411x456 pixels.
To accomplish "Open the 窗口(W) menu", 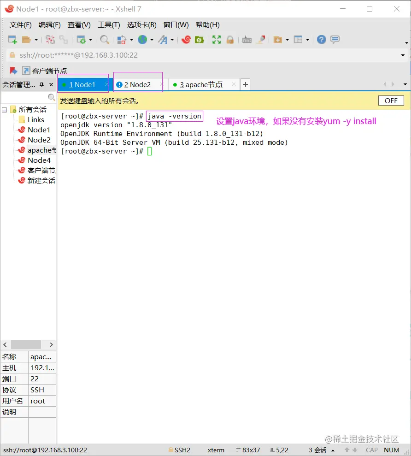I will coord(176,25).
